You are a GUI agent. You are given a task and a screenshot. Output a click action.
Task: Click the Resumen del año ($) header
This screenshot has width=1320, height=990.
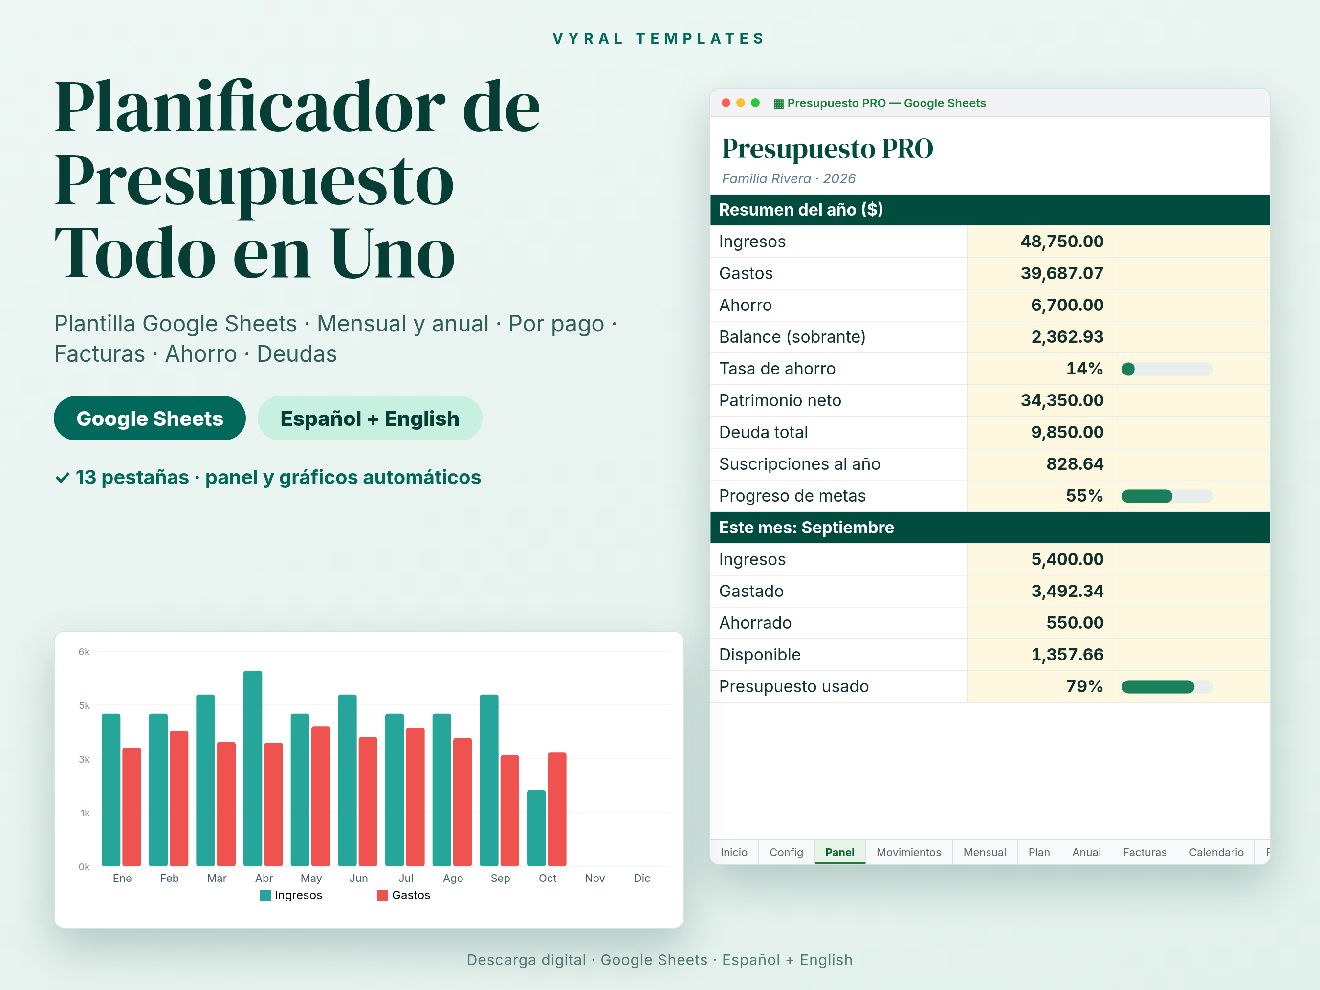pyautogui.click(x=990, y=210)
